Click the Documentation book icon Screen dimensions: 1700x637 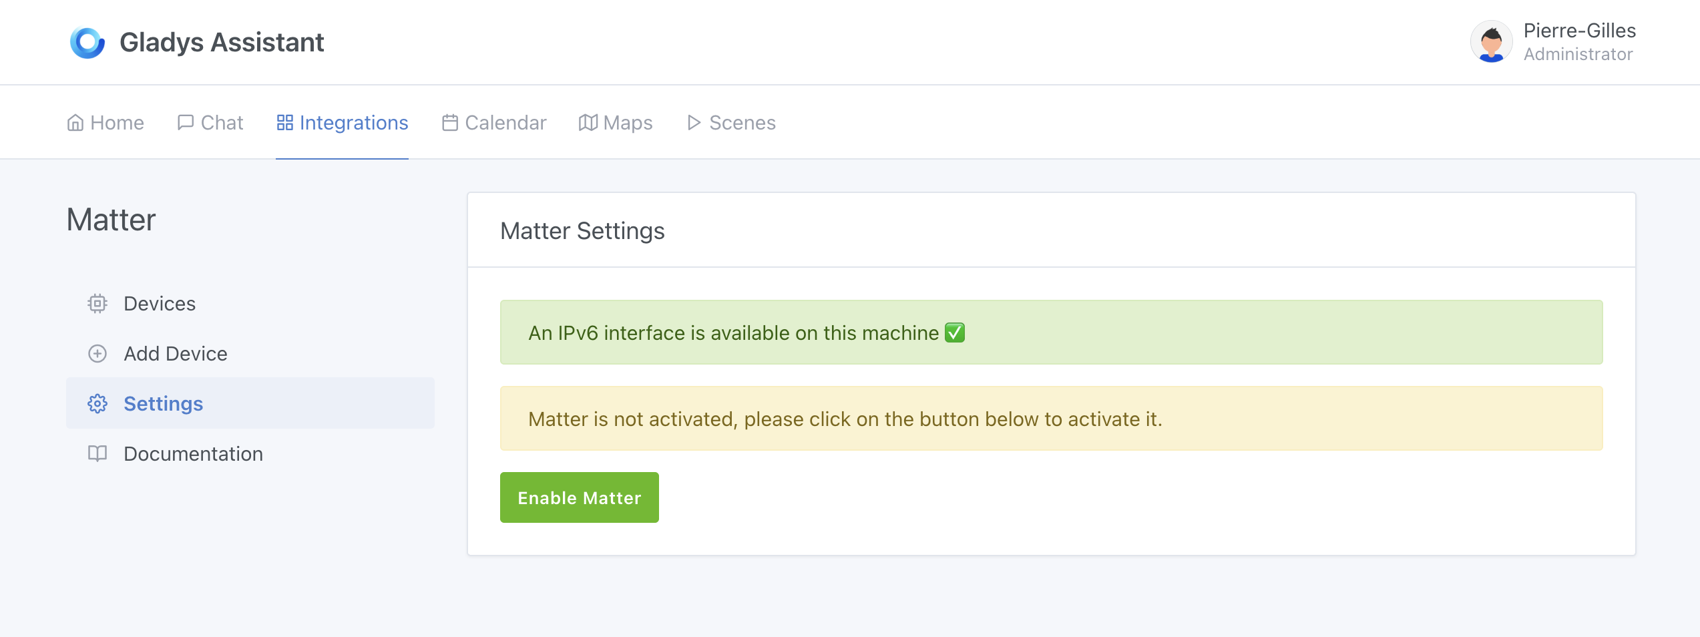point(97,453)
